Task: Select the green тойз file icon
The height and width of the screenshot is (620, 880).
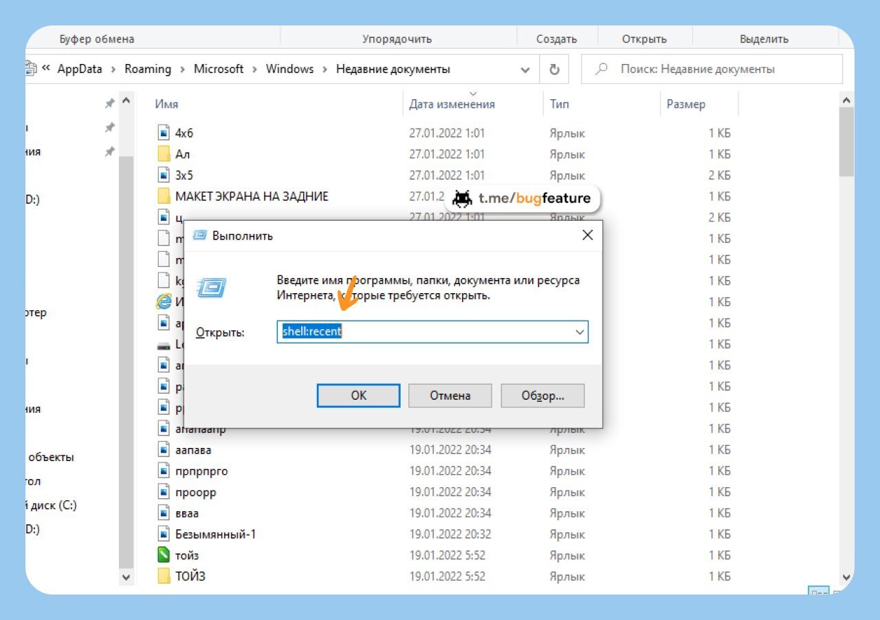Action: (x=164, y=555)
